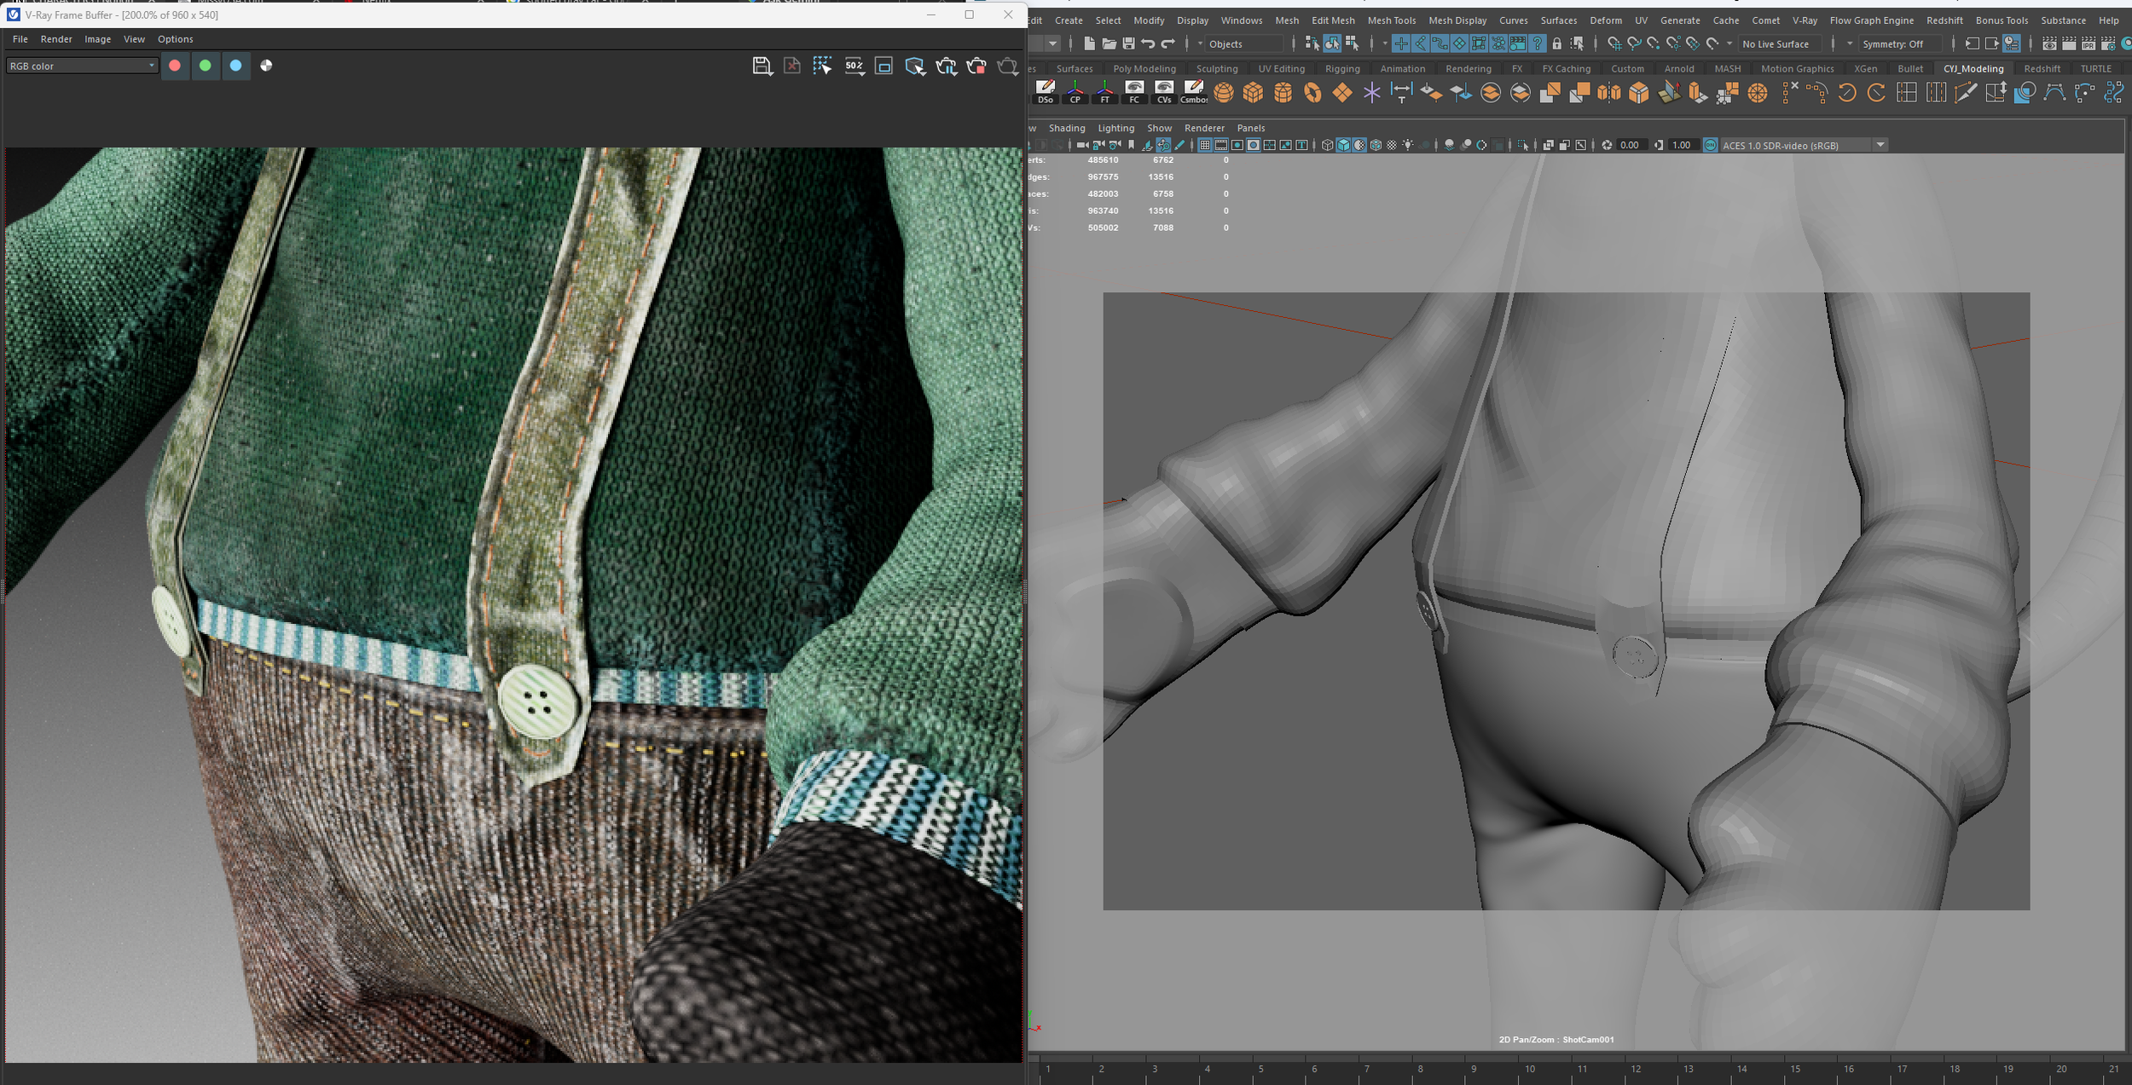
Task: Click the Maya save scene icon
Action: [x=1128, y=43]
